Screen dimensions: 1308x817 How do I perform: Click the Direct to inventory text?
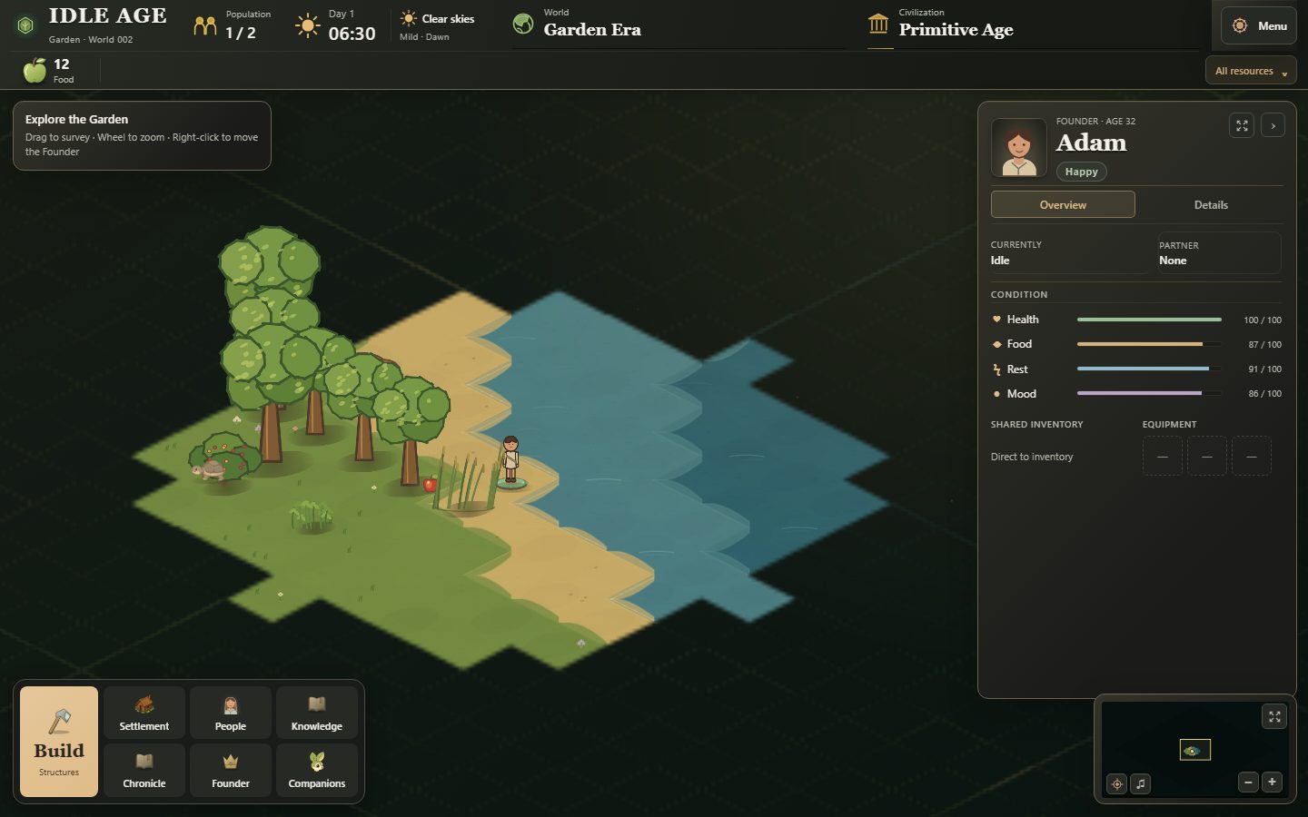[x=1032, y=457]
